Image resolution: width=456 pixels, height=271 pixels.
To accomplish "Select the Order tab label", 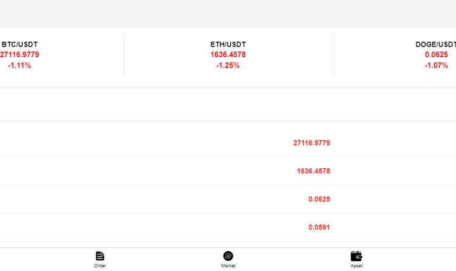I will [x=100, y=266].
